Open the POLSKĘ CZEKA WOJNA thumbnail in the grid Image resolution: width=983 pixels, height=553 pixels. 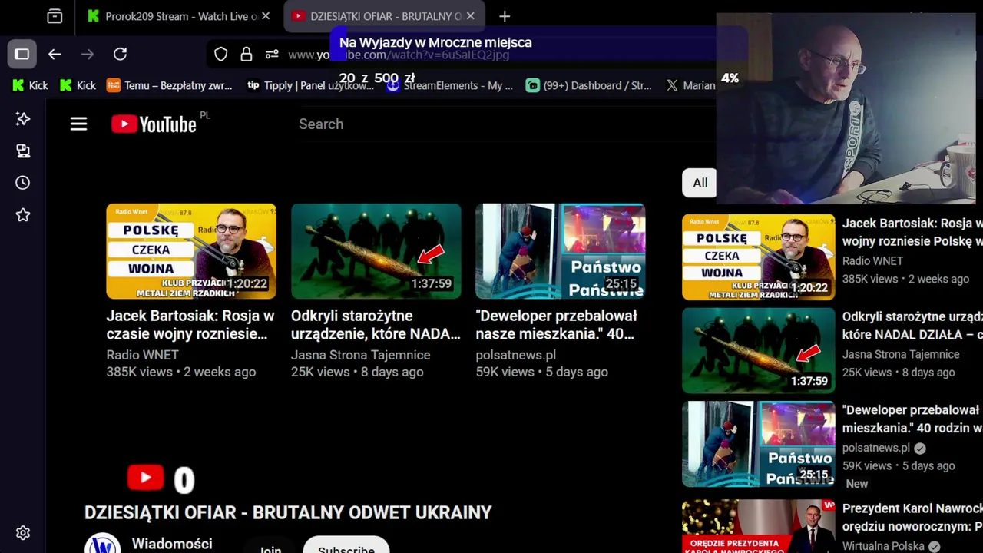[x=191, y=251]
